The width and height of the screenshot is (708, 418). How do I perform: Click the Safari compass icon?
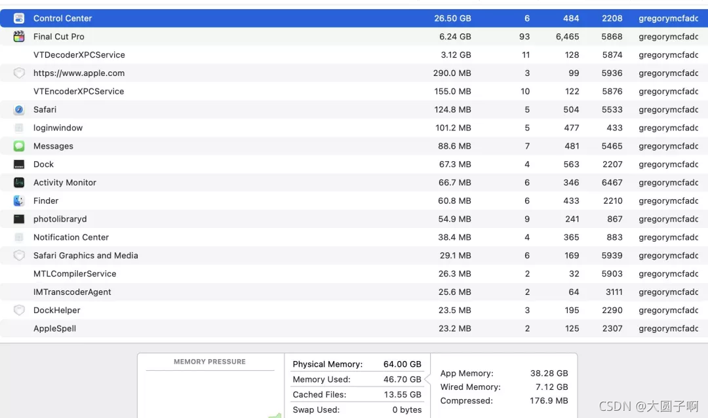[x=19, y=109]
